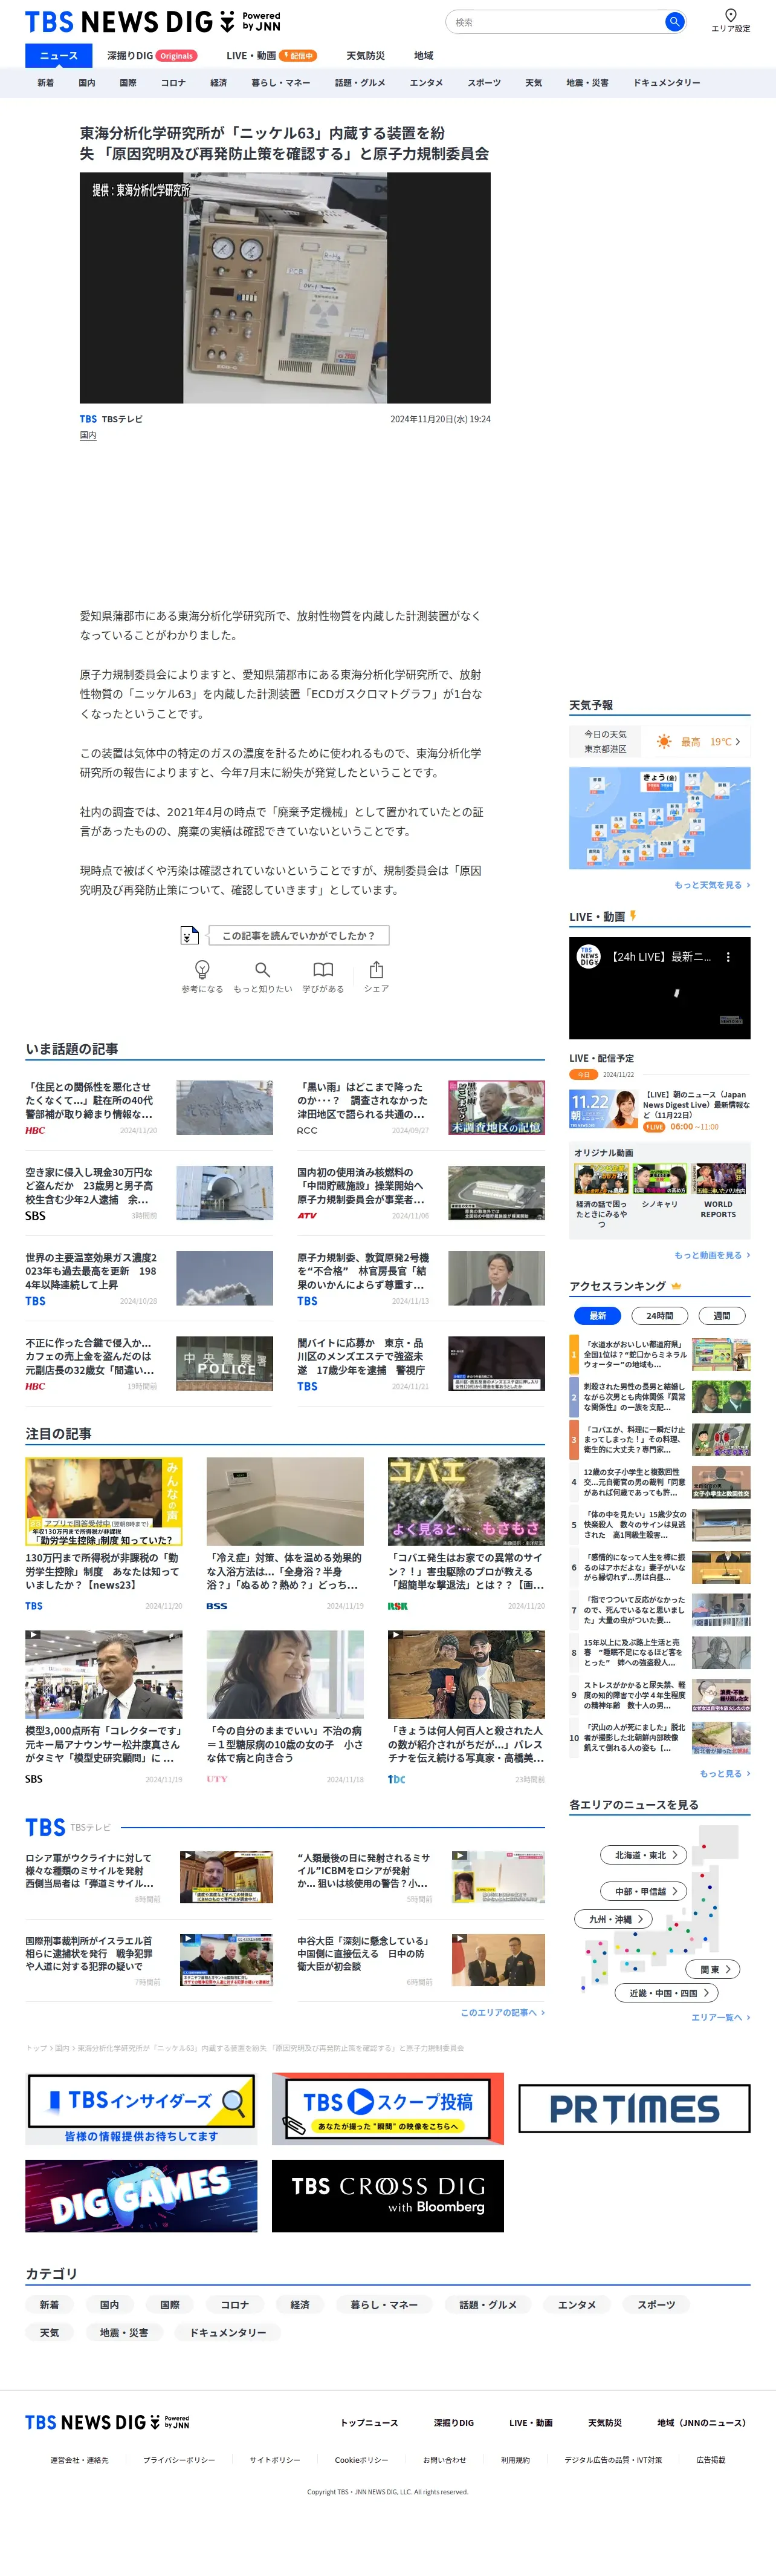776x2576 pixels.
Task: Click into the 検索 search field
Action: point(555,21)
